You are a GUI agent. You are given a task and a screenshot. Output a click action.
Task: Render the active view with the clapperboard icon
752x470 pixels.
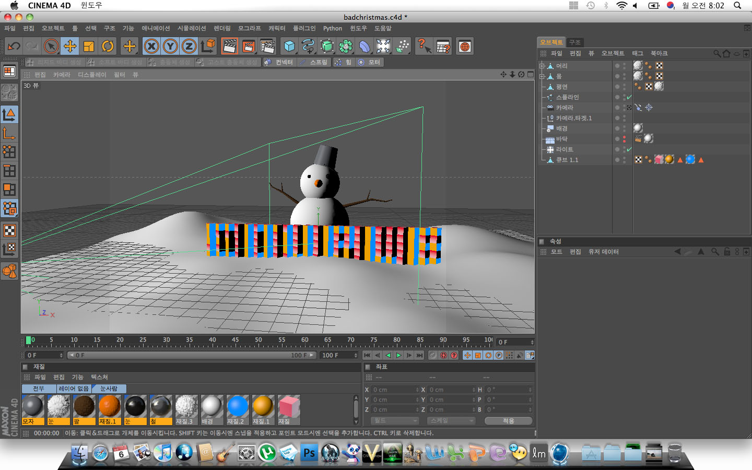[229, 46]
